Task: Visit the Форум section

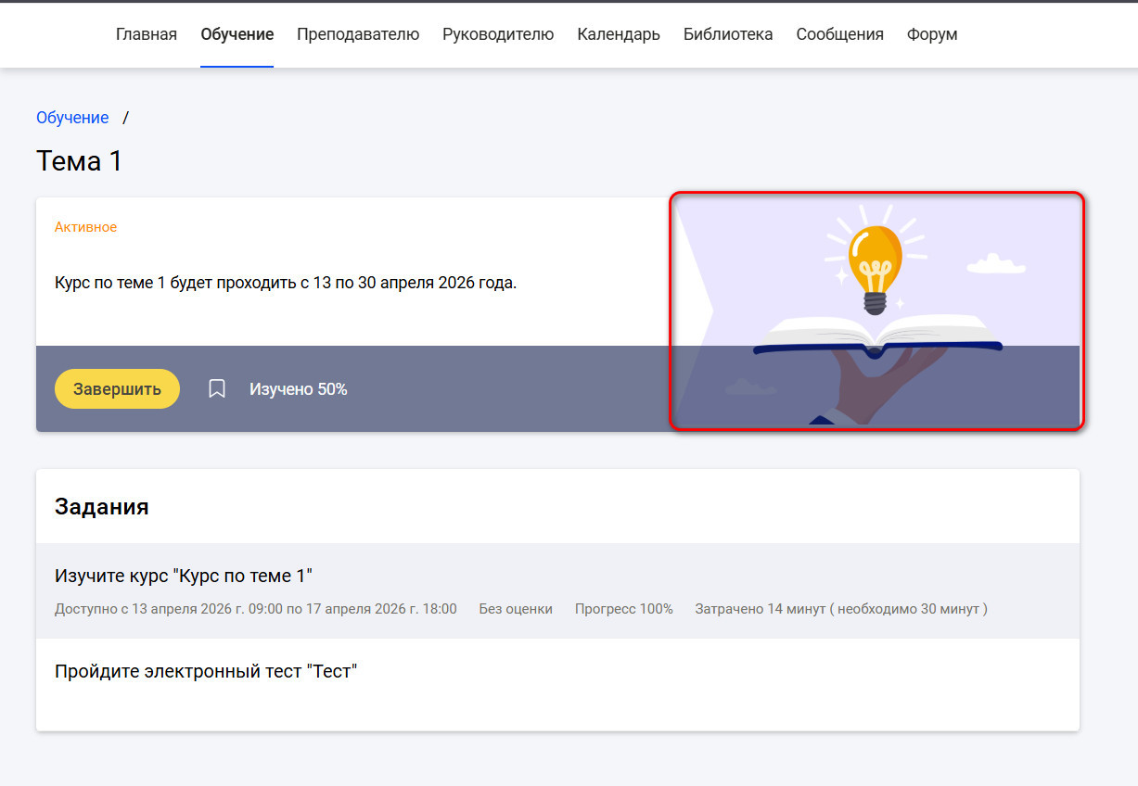Action: pos(932,34)
